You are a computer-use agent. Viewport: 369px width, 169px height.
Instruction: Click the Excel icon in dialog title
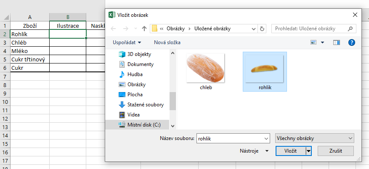click(x=111, y=15)
